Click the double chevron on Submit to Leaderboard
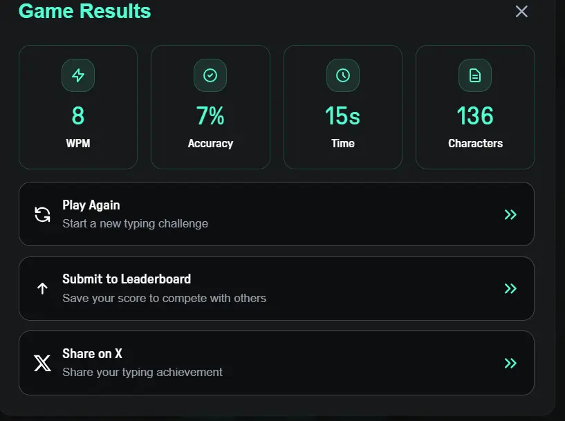This screenshot has height=421, width=565. (x=510, y=288)
